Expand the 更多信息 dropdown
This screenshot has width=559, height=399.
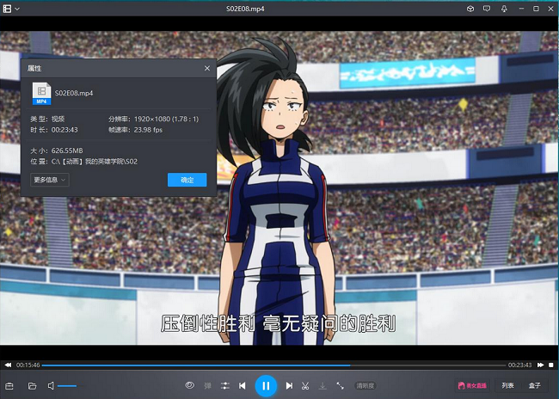(50, 180)
